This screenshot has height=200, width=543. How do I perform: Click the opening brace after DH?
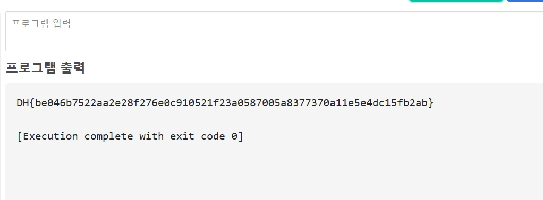pyautogui.click(x=32, y=103)
